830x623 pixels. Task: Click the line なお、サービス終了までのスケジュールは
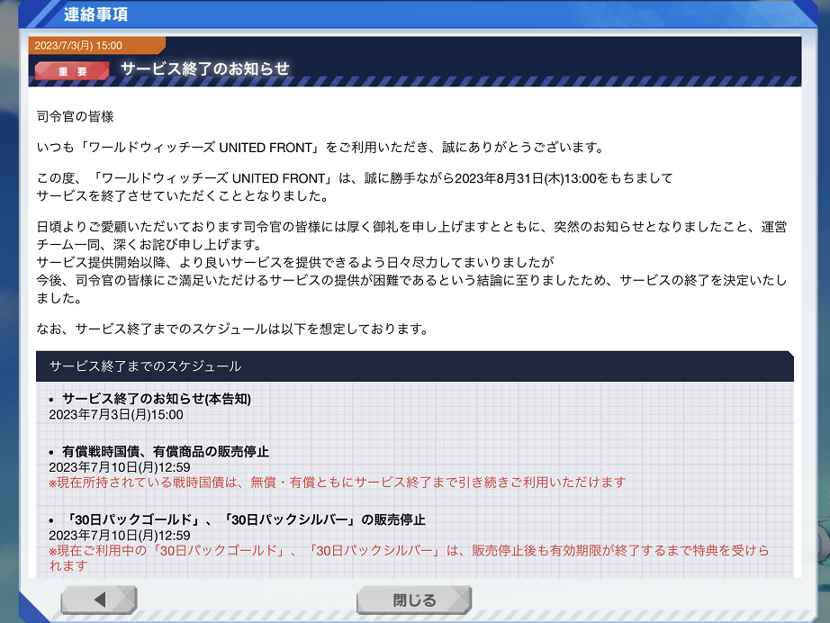(x=233, y=329)
